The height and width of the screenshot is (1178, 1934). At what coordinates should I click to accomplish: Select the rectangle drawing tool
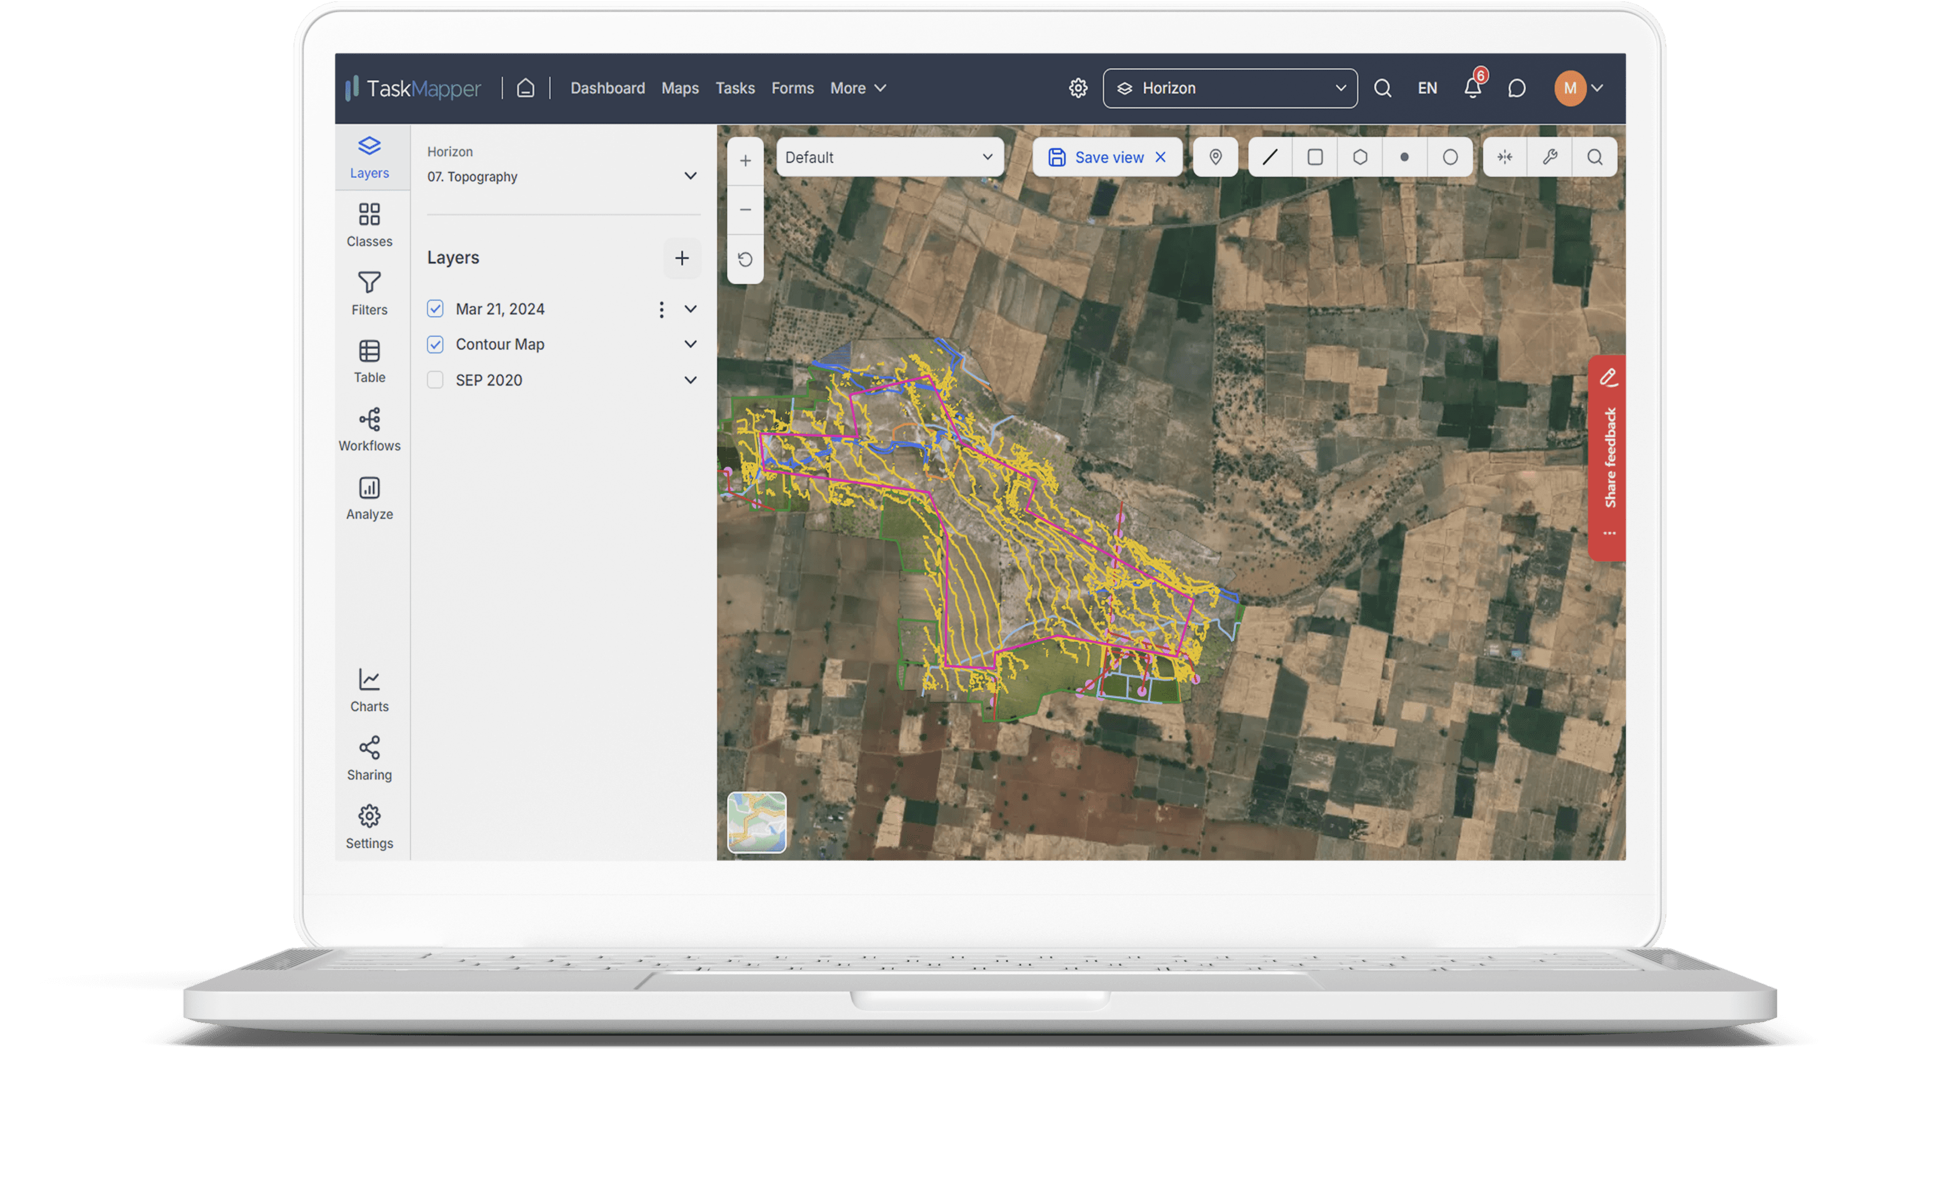(1314, 157)
